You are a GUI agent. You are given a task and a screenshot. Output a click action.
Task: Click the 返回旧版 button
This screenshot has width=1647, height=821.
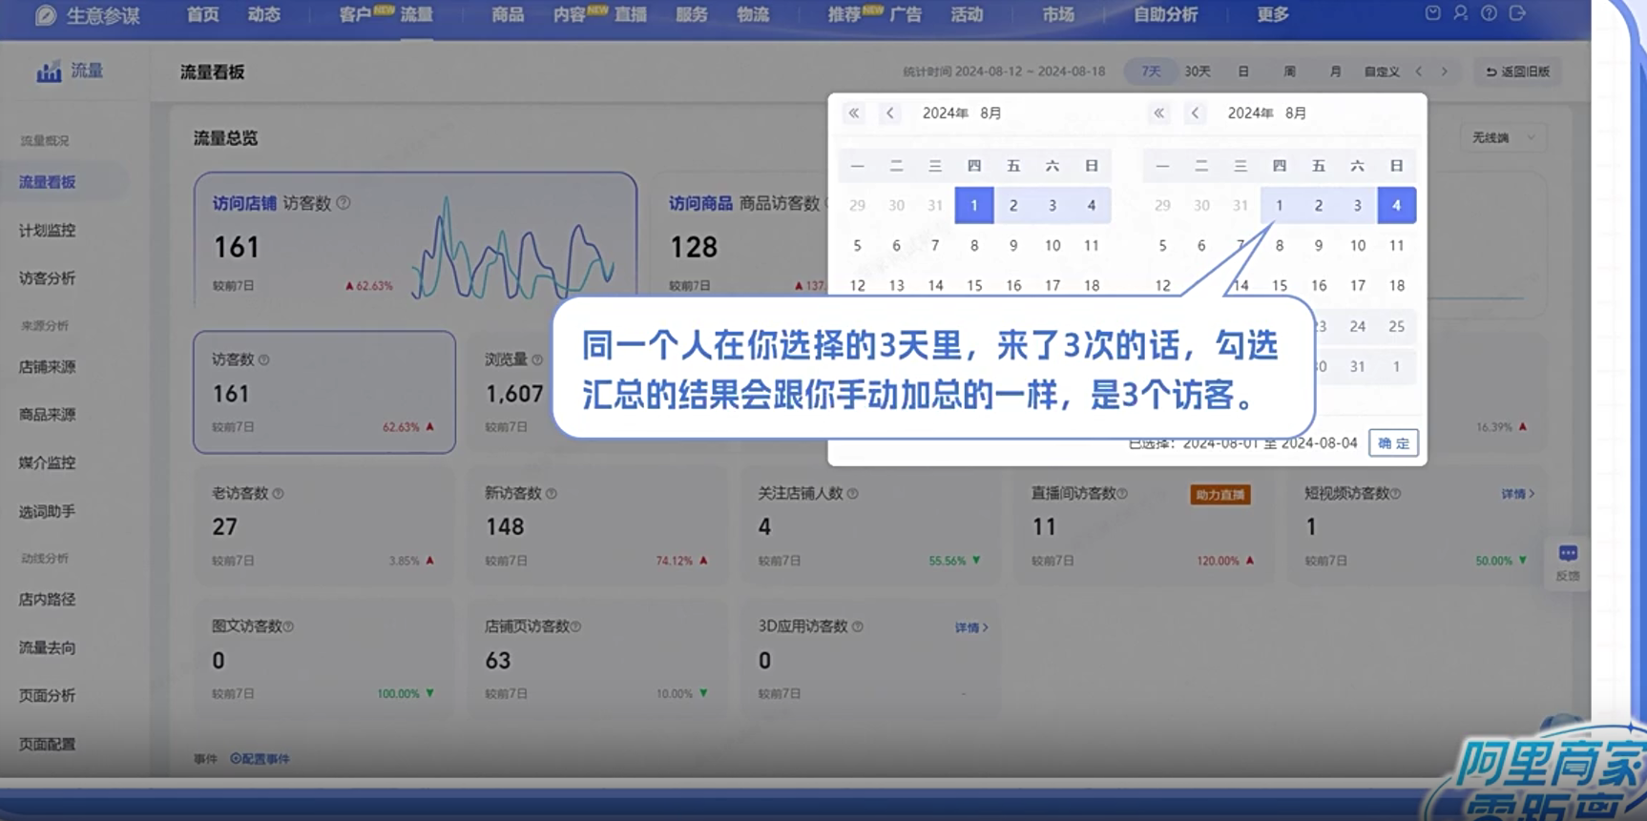(x=1518, y=72)
